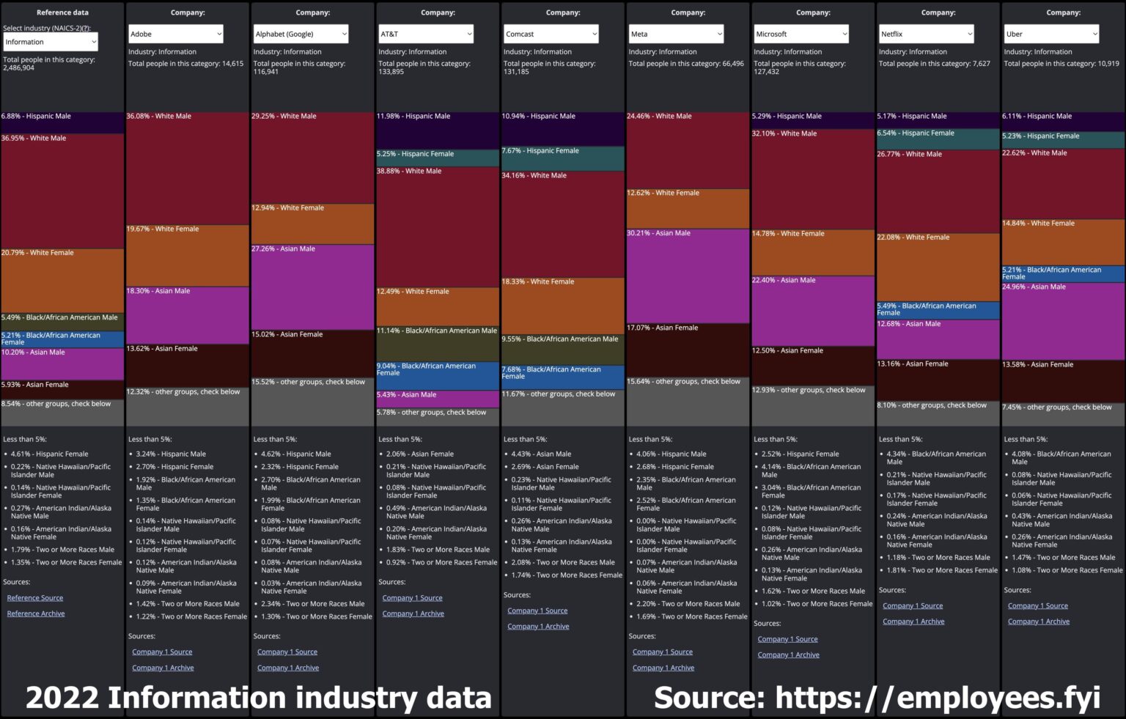Select the 32.10% White Male bar for Microsoft

pyautogui.click(x=814, y=180)
